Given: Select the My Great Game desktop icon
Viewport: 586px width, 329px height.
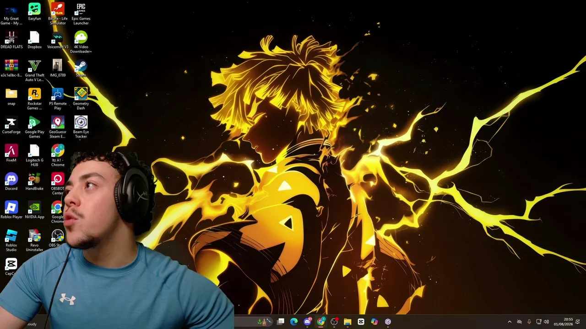Looking at the screenshot, I should pos(11,14).
